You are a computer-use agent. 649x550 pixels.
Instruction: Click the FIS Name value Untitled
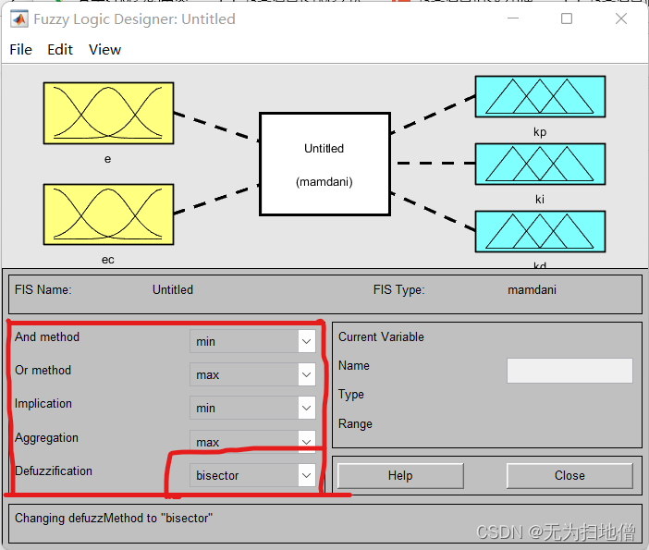coord(173,289)
